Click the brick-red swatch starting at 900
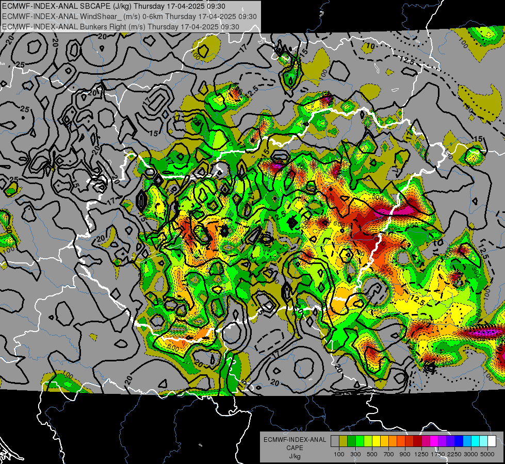 coord(410,441)
